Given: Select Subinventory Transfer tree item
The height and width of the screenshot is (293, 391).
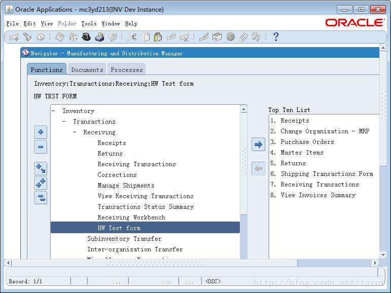Looking at the screenshot, I should [124, 239].
